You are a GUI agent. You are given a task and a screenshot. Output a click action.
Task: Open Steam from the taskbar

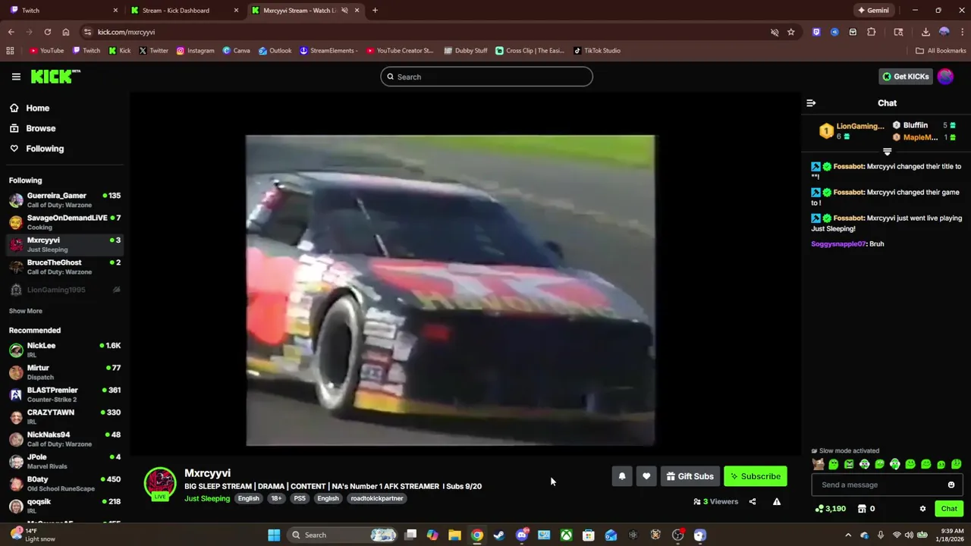[499, 535]
